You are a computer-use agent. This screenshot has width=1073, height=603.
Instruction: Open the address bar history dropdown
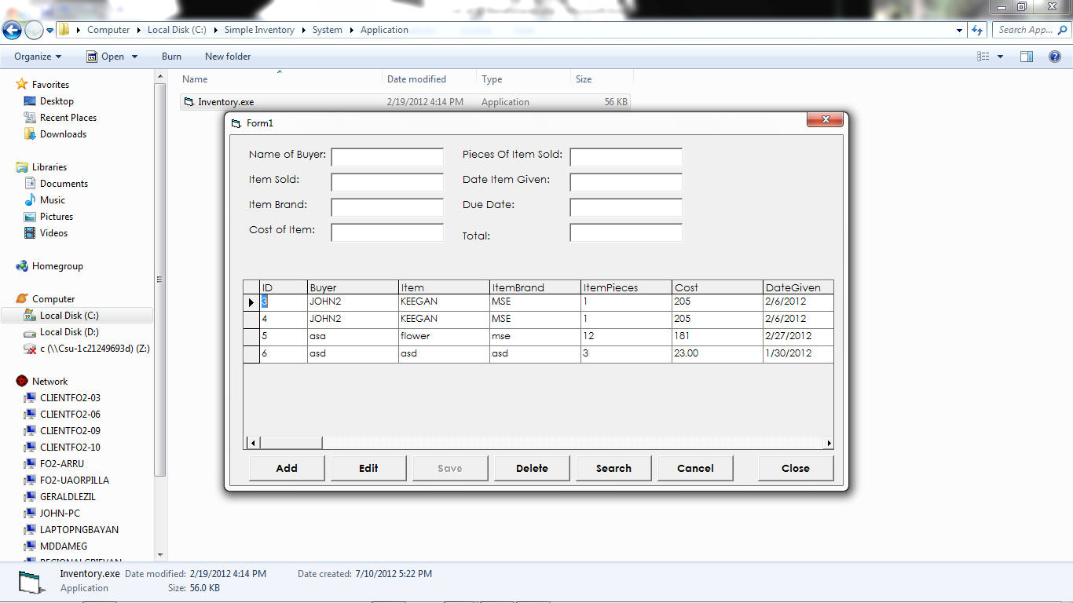(960, 30)
